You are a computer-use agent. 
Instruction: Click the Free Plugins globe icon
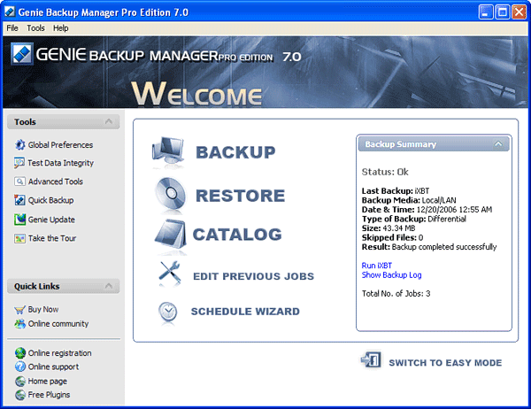point(20,395)
